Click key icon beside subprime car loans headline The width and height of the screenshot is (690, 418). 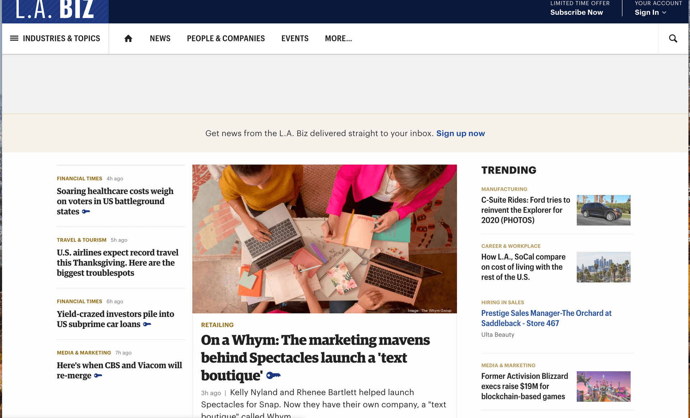click(147, 324)
